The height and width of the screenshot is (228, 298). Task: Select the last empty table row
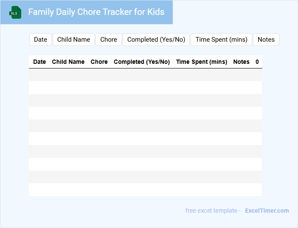[x=145, y=190]
